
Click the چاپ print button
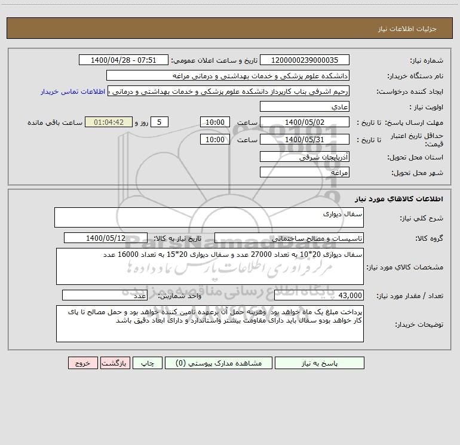click(x=148, y=363)
